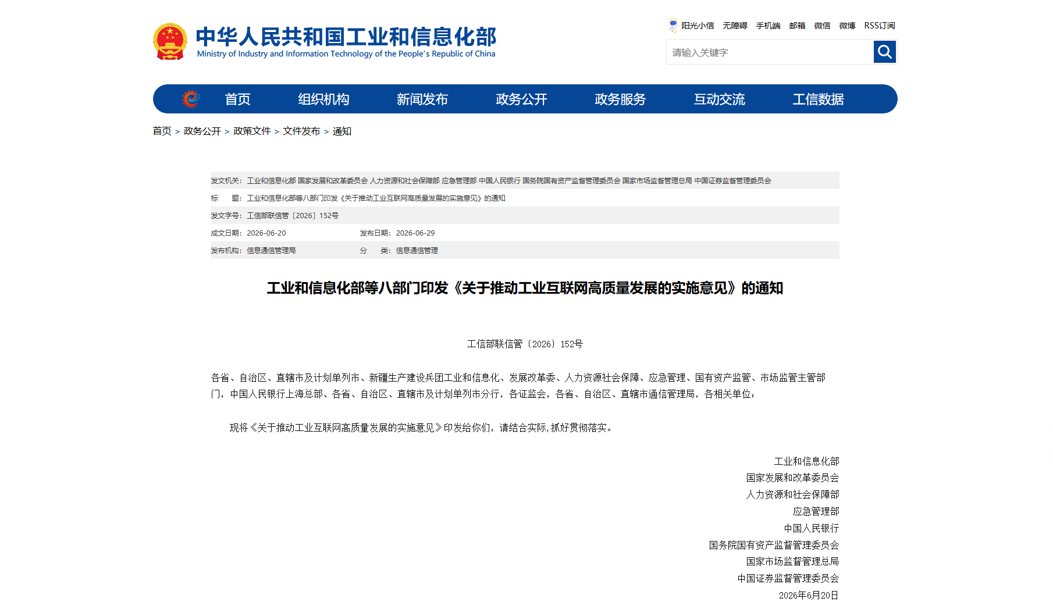Screen dimensions: 1053x609
Task: Open 无障碍 accessibility link
Action: click(x=735, y=26)
